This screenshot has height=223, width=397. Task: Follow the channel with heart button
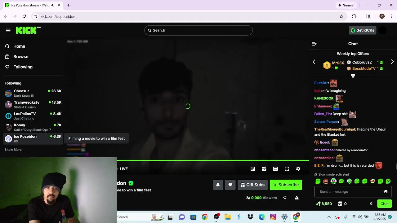[x=230, y=185]
